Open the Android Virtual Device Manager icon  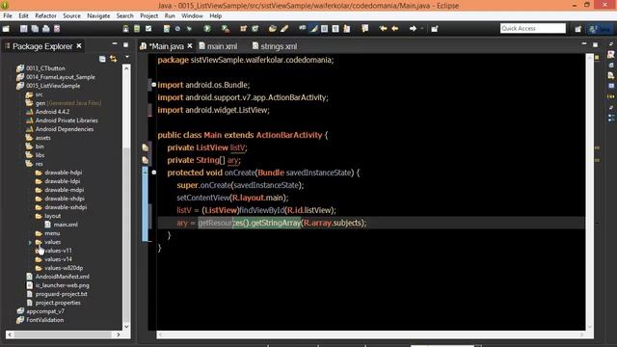click(137, 29)
